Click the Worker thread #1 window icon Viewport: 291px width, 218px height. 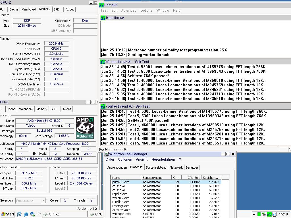[x=102, y=62]
